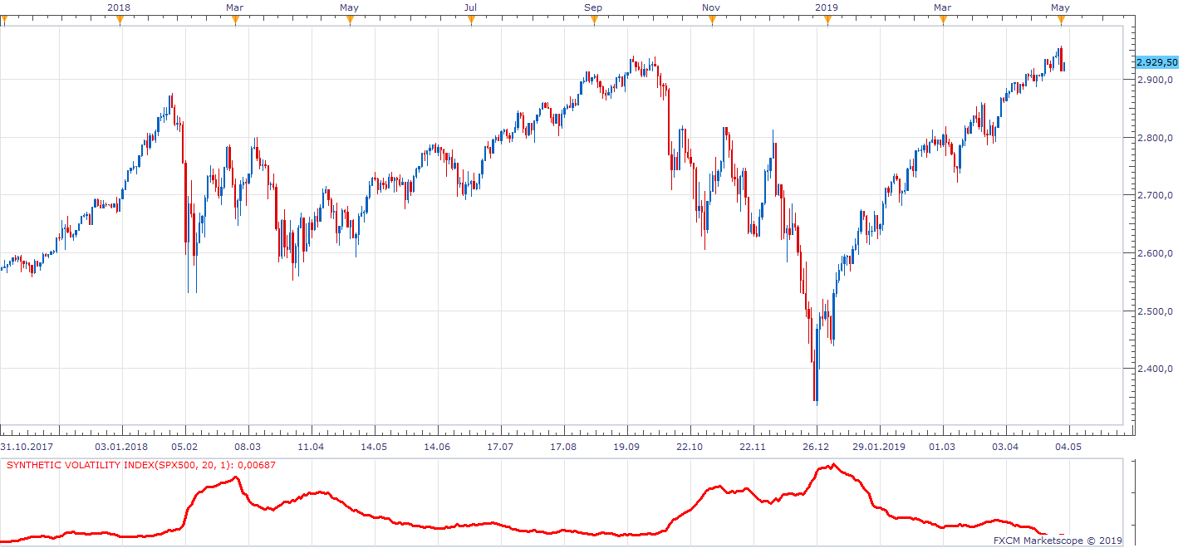Select the orange marker under Jul

pyautogui.click(x=471, y=20)
